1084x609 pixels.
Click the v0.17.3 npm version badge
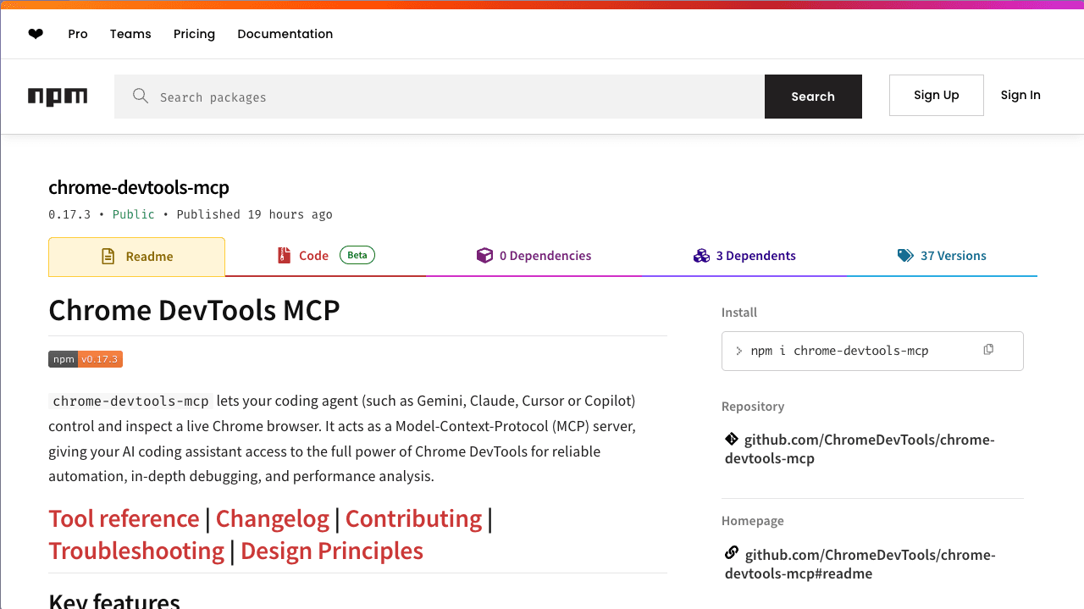click(85, 358)
